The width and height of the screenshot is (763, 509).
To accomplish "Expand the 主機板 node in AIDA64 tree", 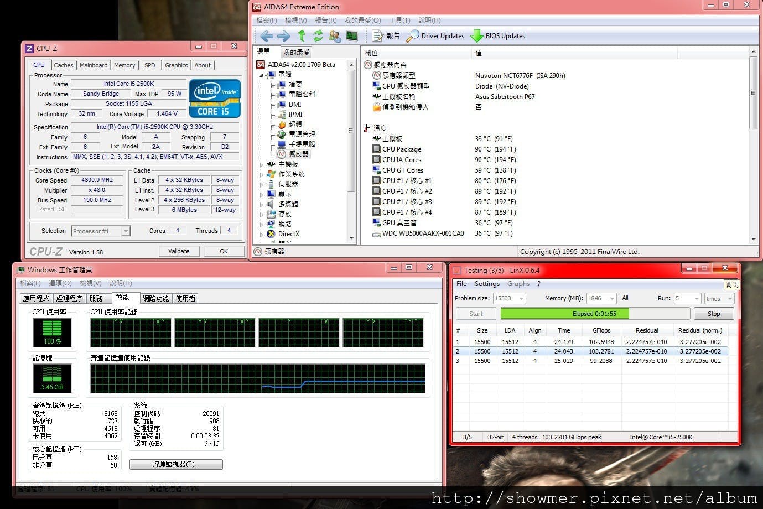I will pos(262,164).
